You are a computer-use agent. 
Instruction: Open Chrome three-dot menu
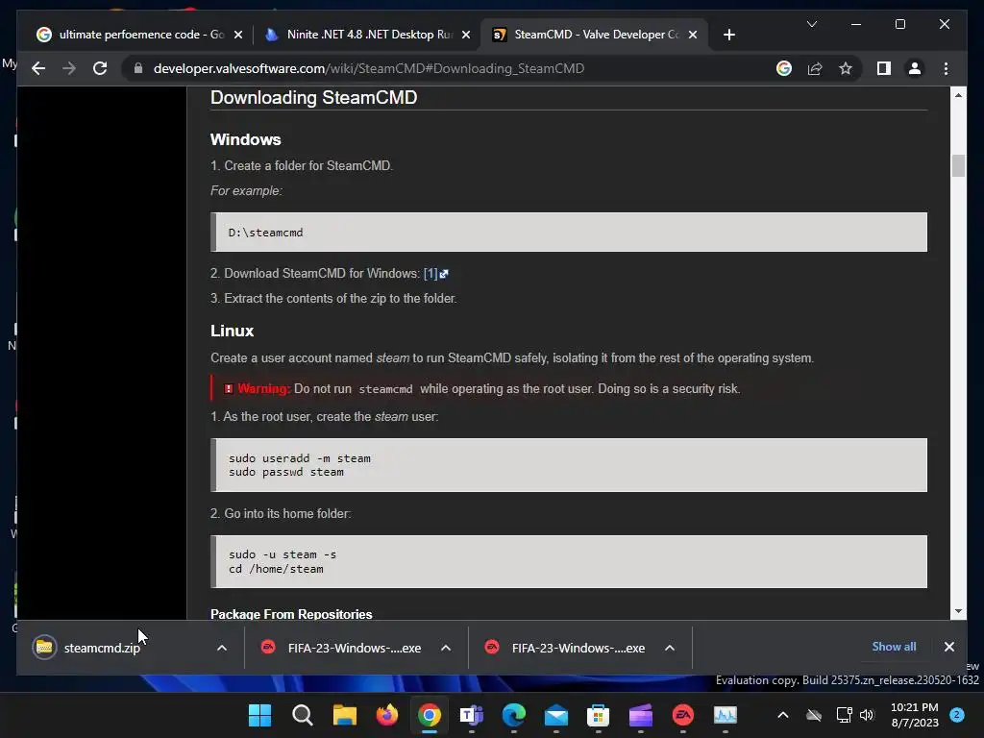click(x=946, y=68)
